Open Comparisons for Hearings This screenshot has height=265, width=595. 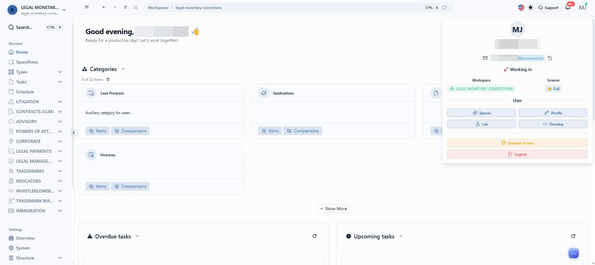click(x=130, y=186)
